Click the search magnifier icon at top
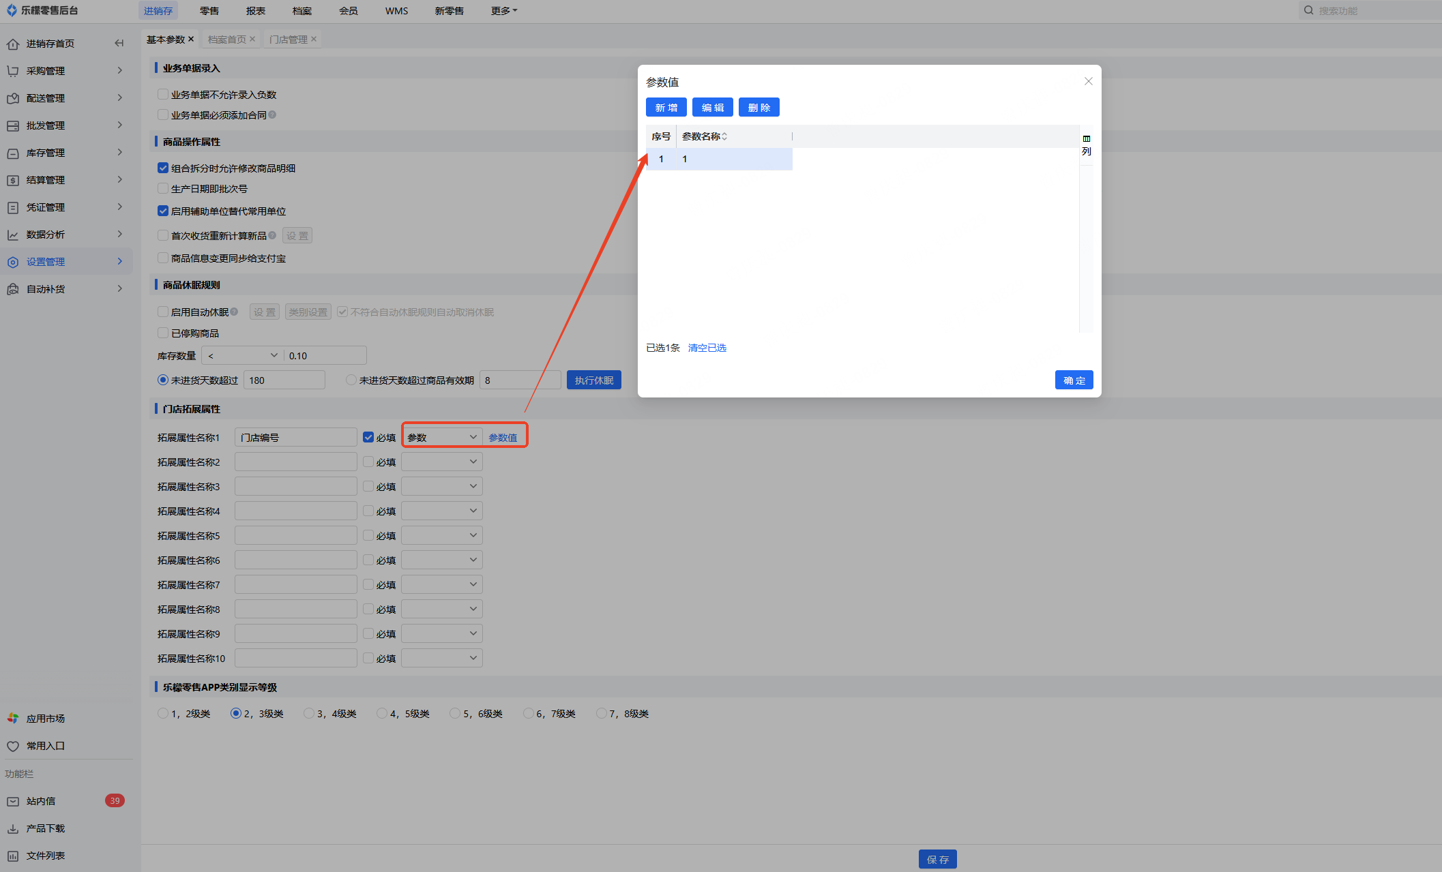The image size is (1442, 872). click(1308, 10)
